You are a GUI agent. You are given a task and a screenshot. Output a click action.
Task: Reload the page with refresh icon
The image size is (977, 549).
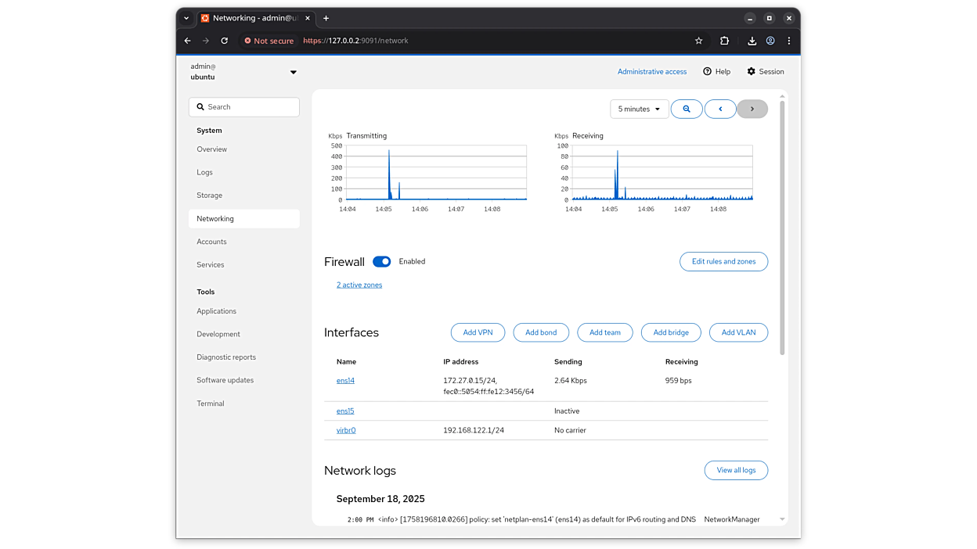[x=225, y=41]
